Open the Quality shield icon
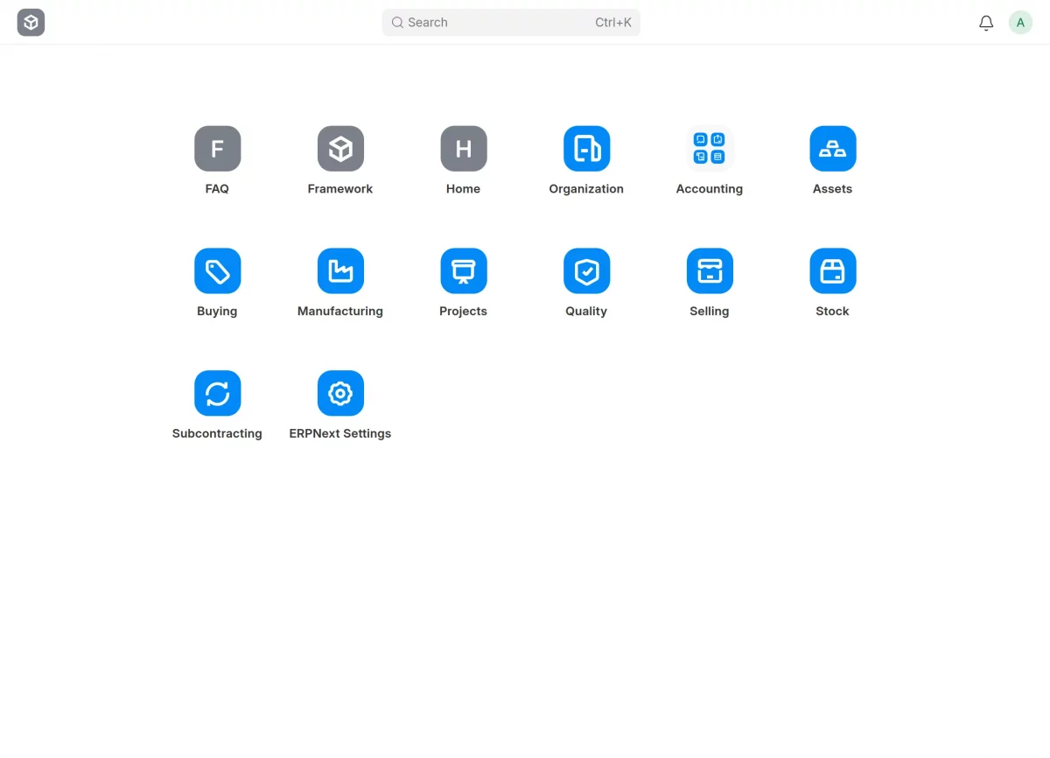The height and width of the screenshot is (758, 1050). click(x=586, y=271)
